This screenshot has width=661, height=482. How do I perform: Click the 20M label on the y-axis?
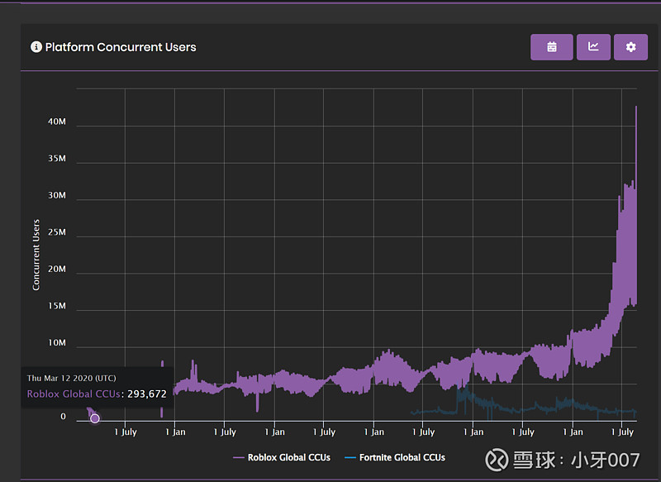(57, 270)
